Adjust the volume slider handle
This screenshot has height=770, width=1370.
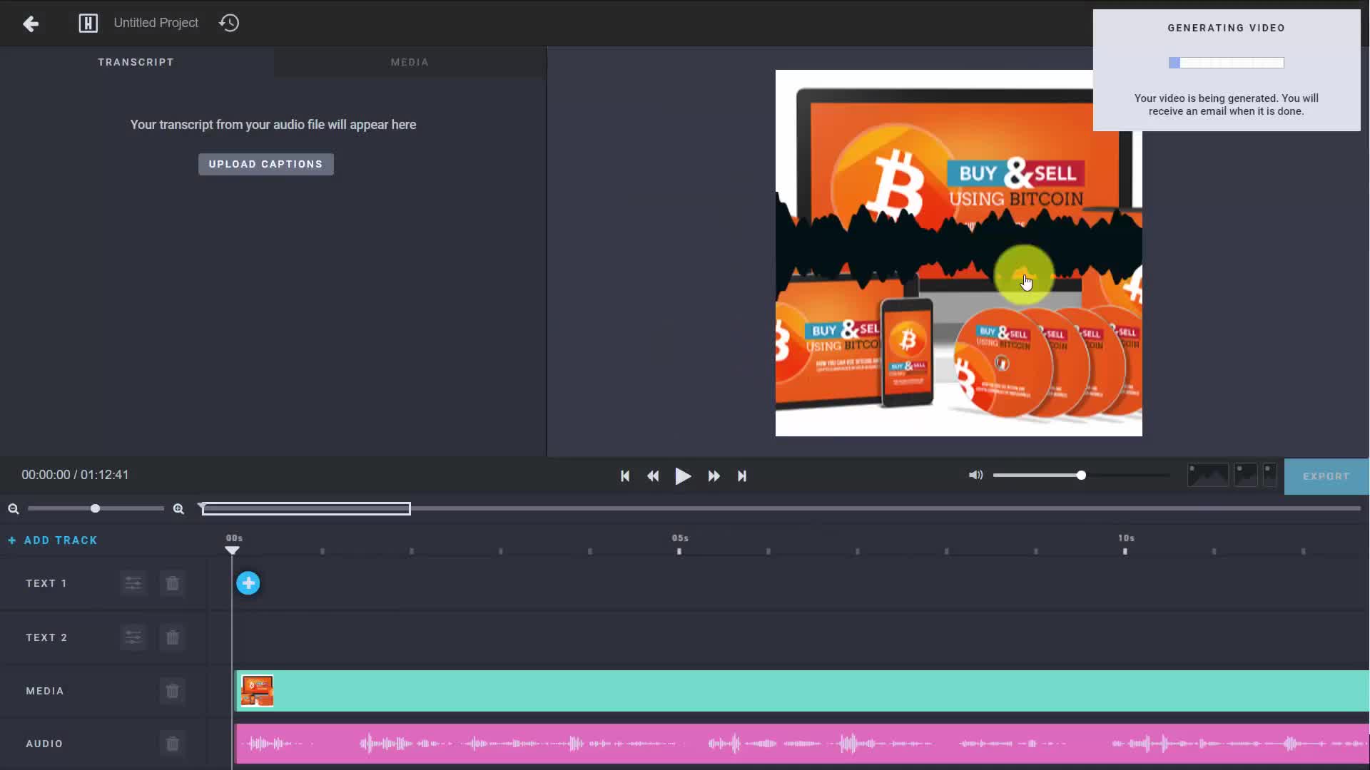pyautogui.click(x=1081, y=475)
